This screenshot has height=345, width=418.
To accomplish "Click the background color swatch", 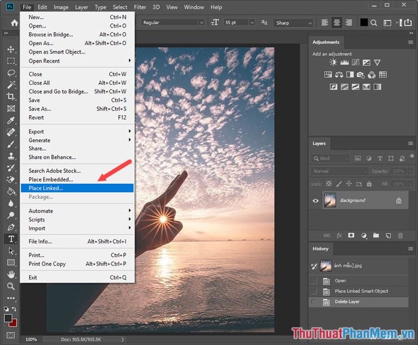I will [14, 324].
